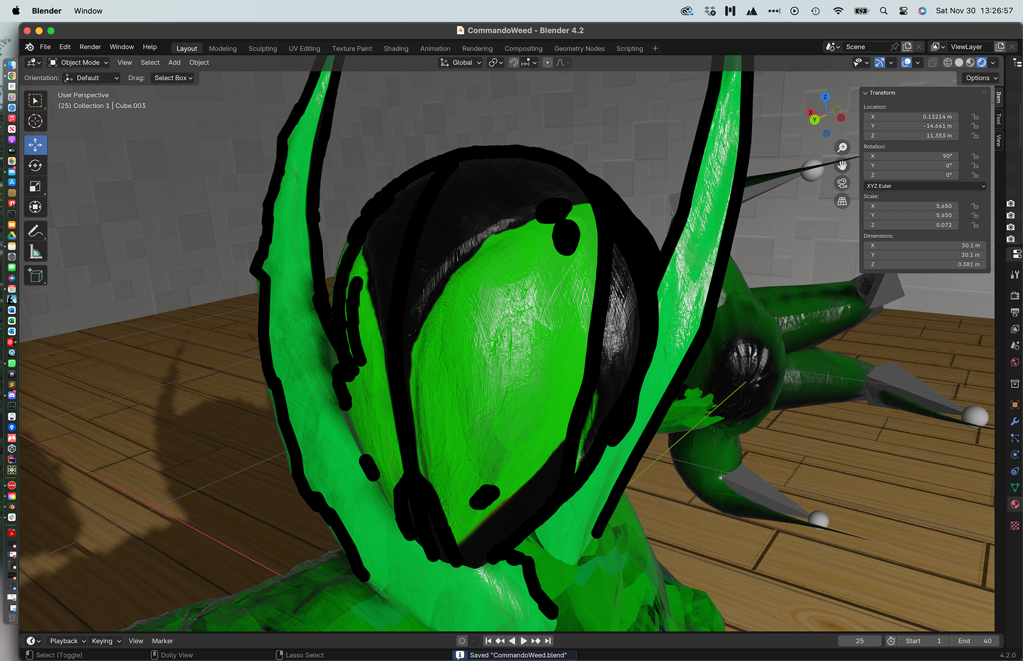Open snapping options dropdown

529,63
